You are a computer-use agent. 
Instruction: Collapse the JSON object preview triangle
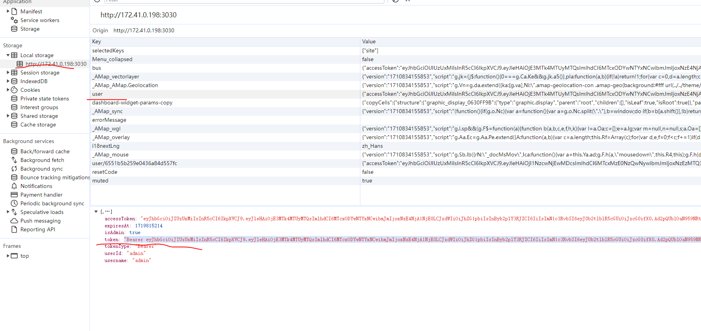[96, 212]
